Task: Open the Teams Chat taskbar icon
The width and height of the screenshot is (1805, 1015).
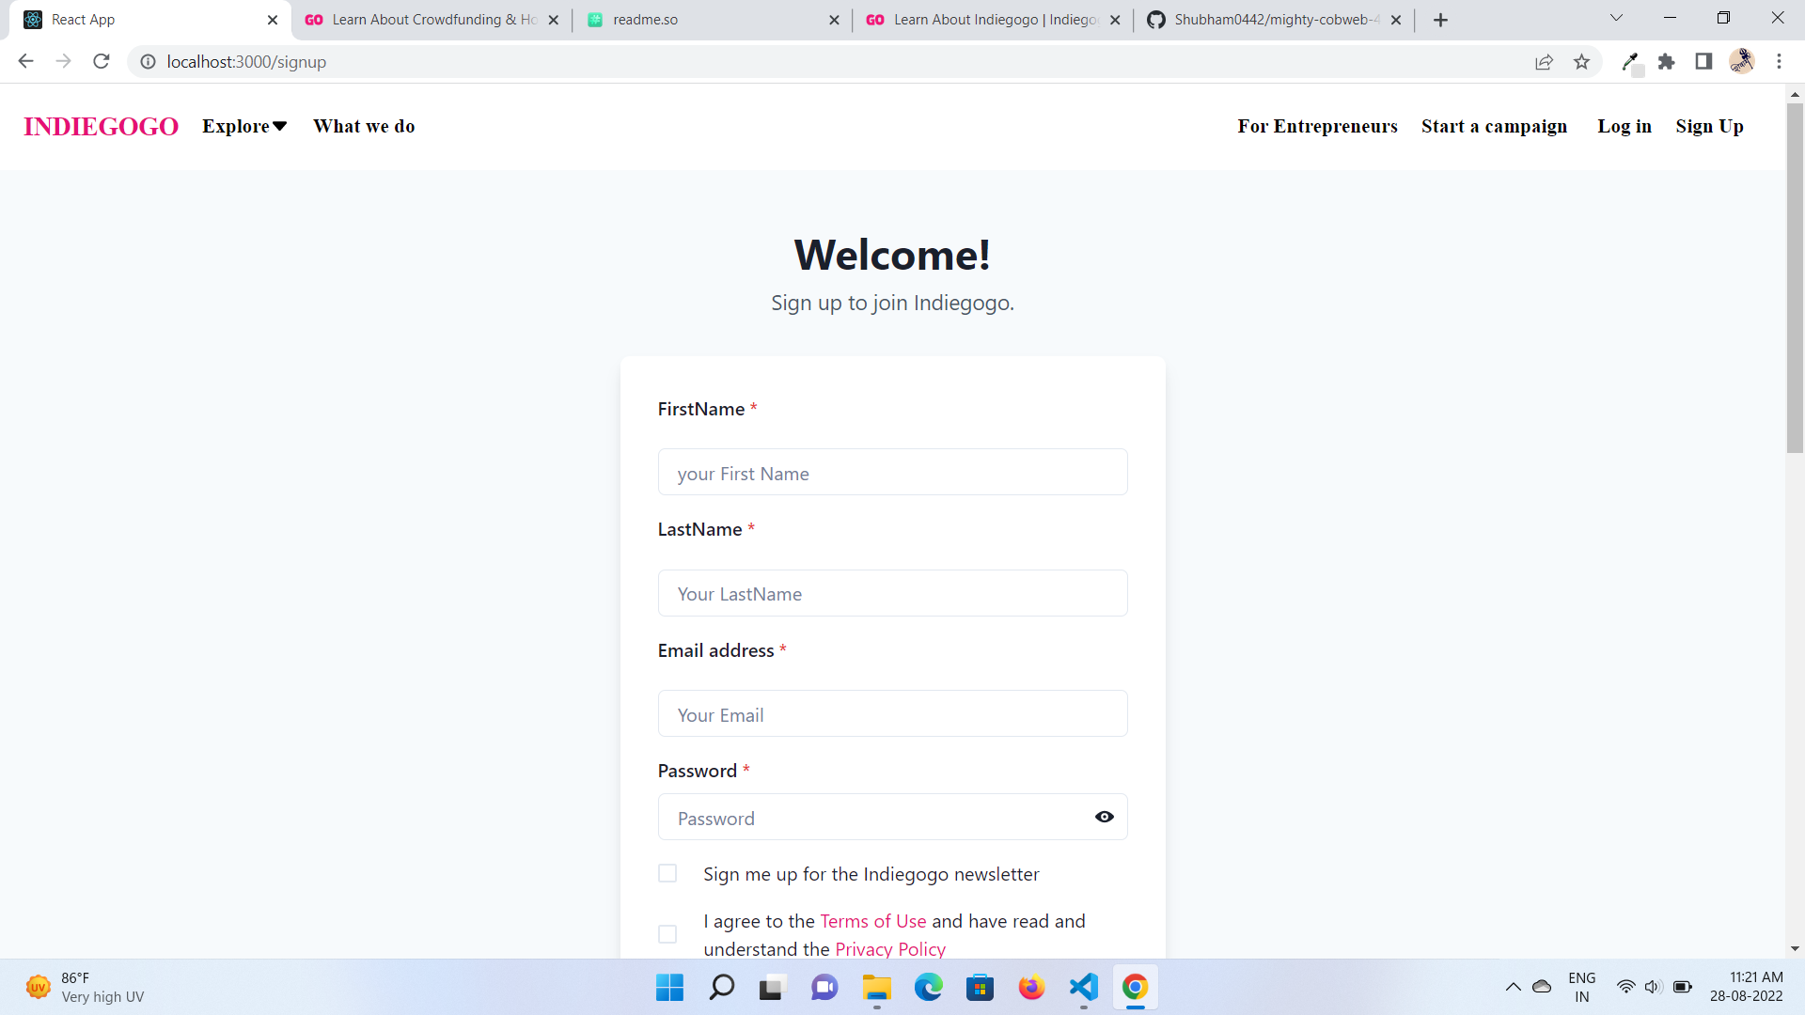Action: [x=824, y=988]
